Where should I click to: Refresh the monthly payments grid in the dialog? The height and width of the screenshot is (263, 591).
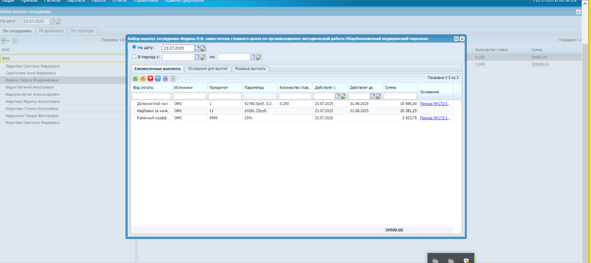pyautogui.click(x=173, y=78)
